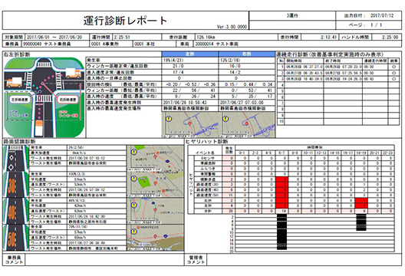This screenshot has height=276, width=405.
Task: Click the compass icon on the left-turn map
Action: (x=169, y=119)
